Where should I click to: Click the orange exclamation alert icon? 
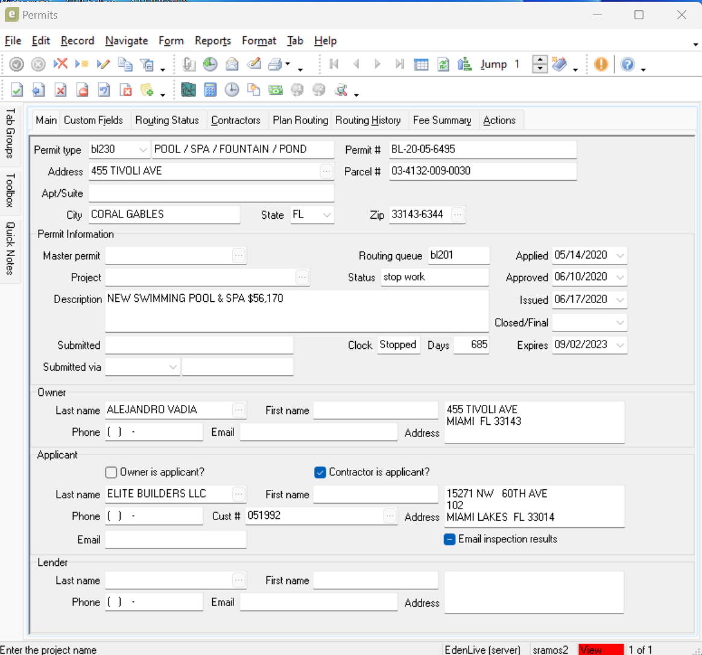click(x=601, y=64)
